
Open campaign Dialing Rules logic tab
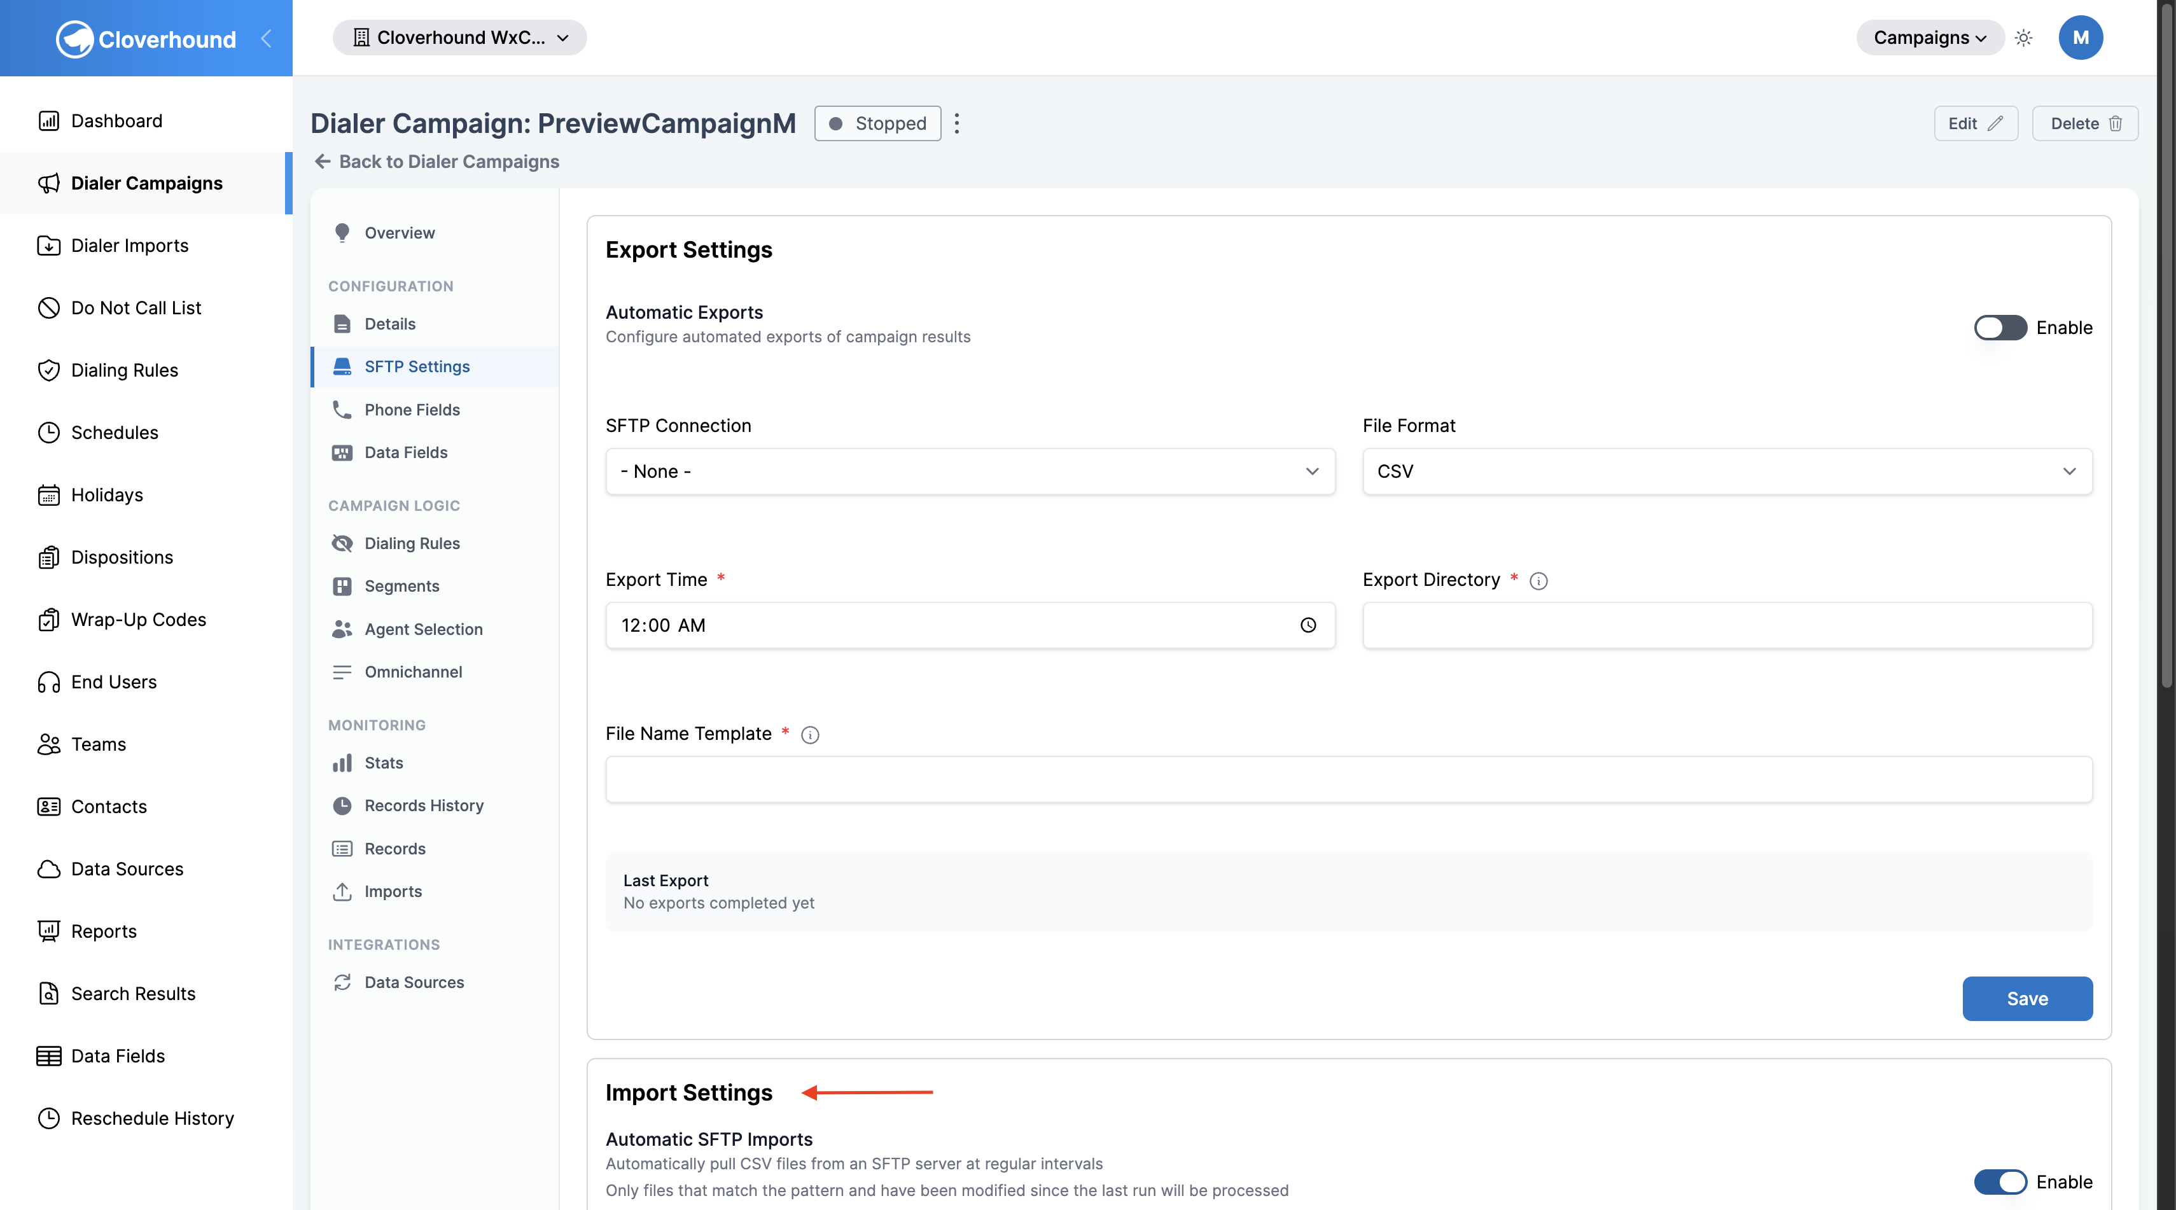pos(434,544)
